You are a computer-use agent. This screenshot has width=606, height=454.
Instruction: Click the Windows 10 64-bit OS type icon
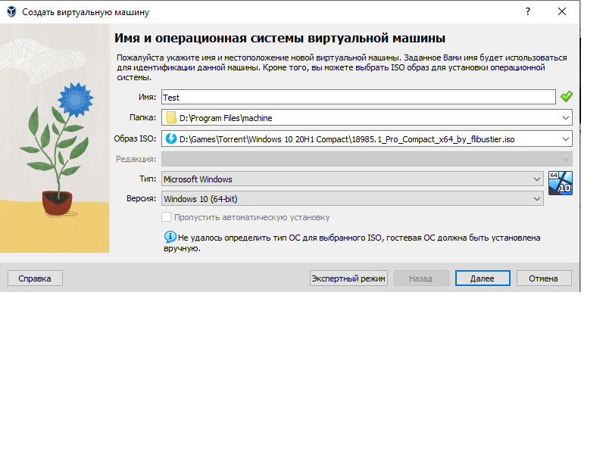point(561,183)
